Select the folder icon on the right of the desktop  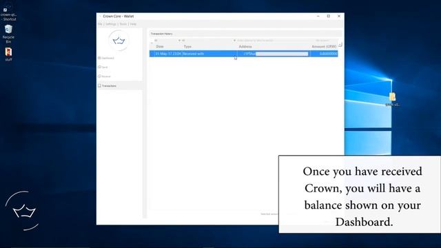392,100
